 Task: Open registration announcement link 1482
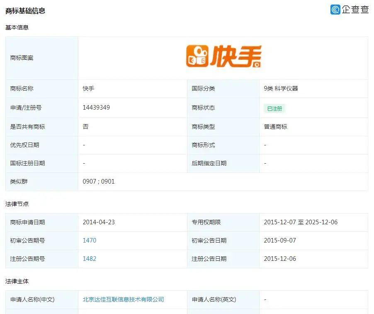(90, 259)
